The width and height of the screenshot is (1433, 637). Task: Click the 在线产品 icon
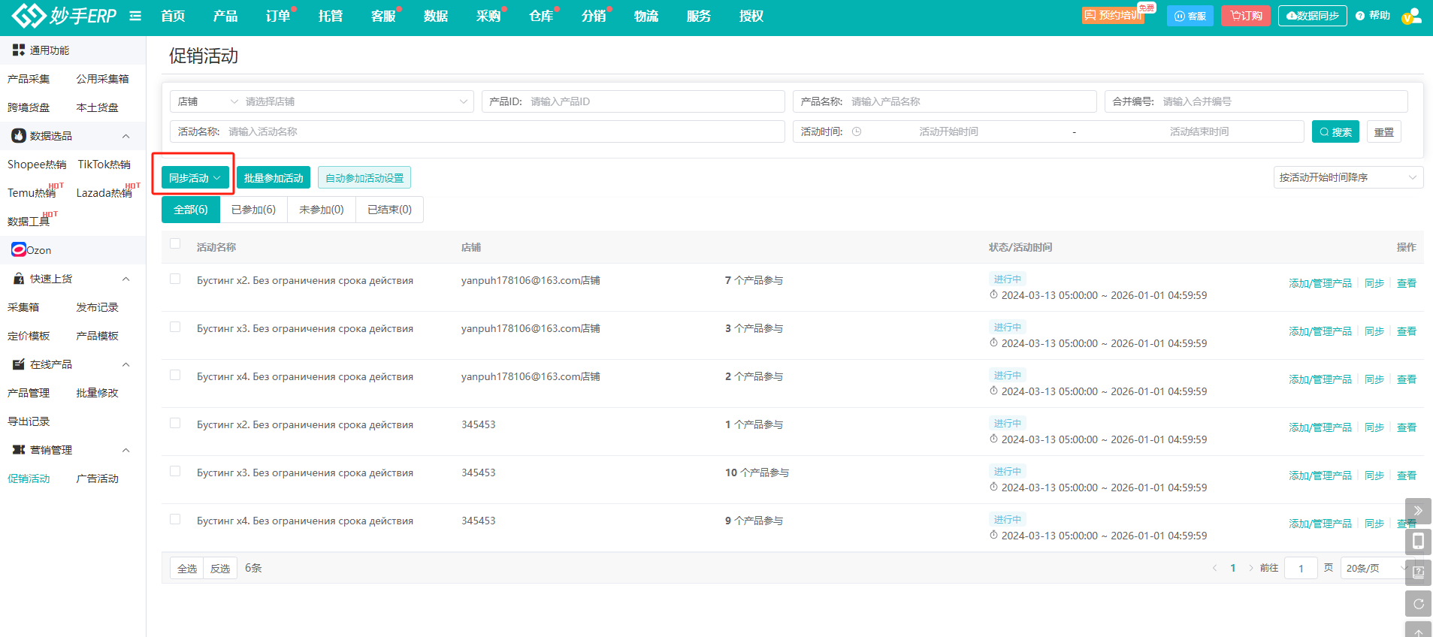[19, 364]
